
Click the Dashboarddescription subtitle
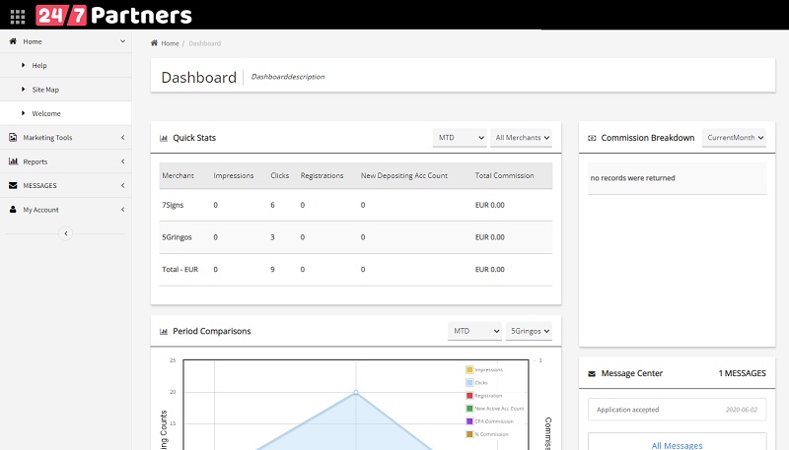tap(288, 77)
